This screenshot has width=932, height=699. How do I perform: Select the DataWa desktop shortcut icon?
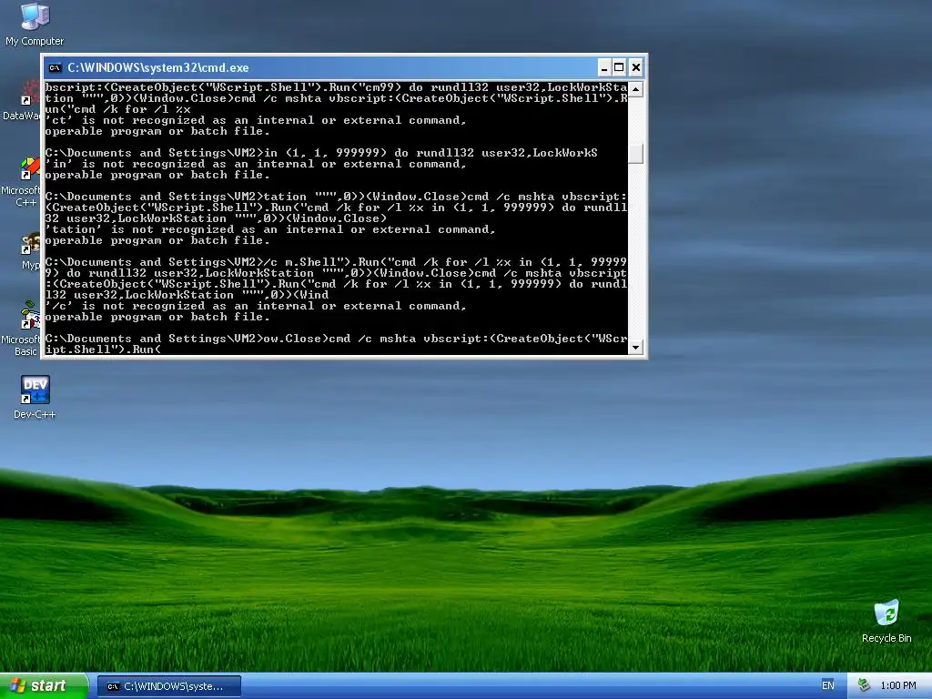coord(24,101)
